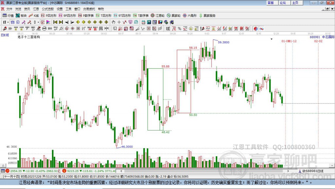
Task: Open the calendar icon in toolbar
Action: tap(143, 22)
